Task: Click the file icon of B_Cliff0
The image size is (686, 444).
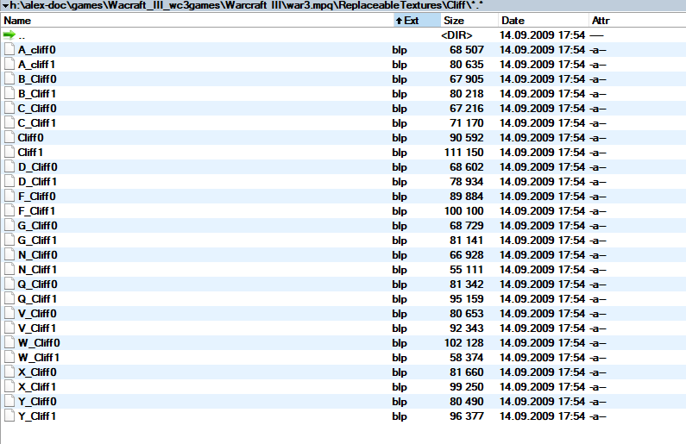Action: (9, 78)
